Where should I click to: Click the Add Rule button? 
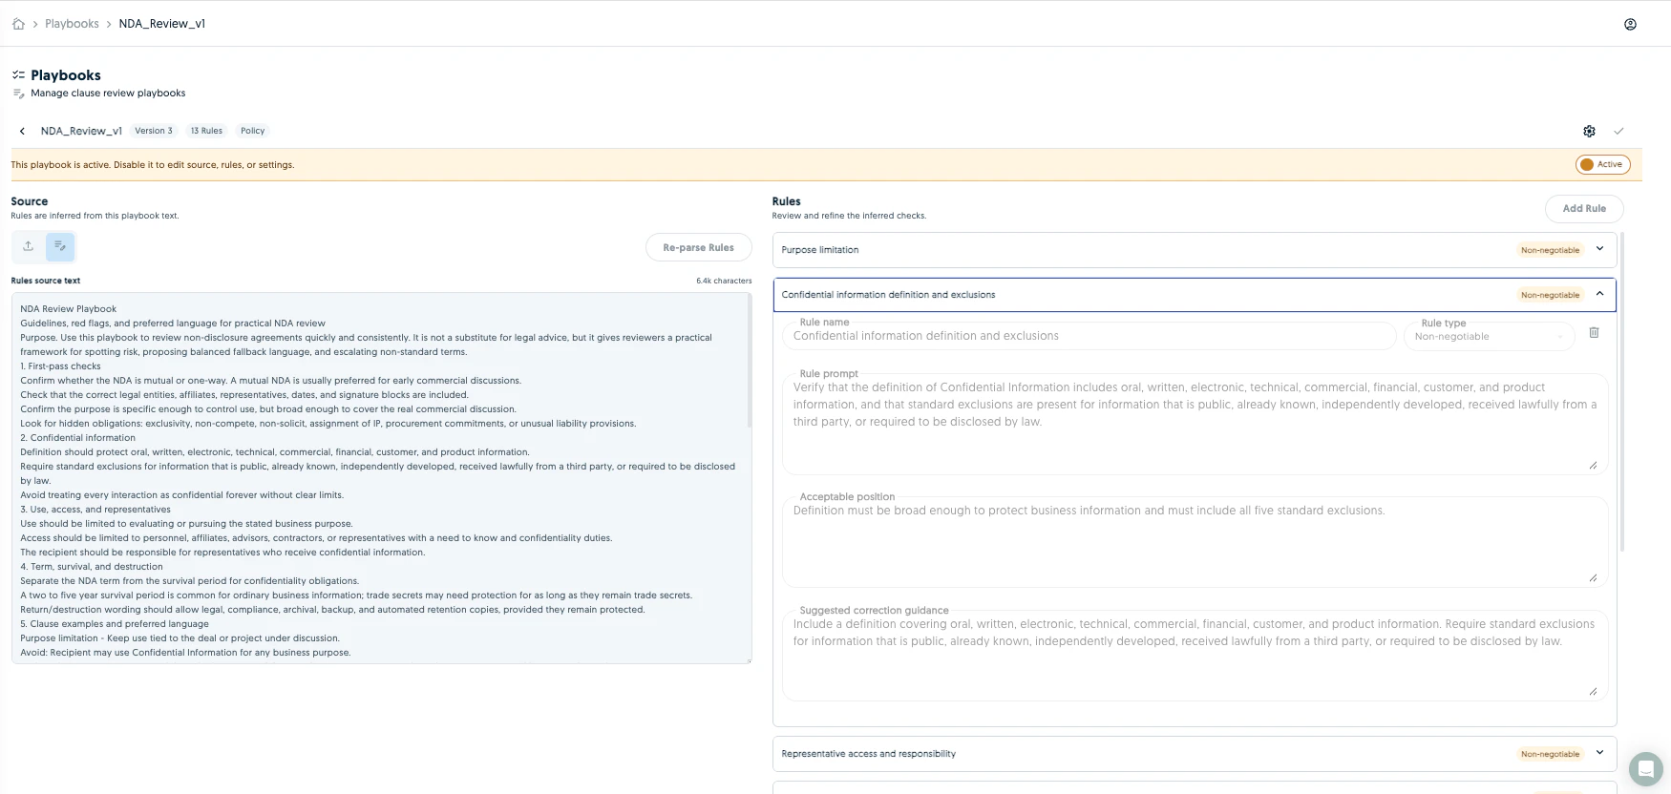1584,208
